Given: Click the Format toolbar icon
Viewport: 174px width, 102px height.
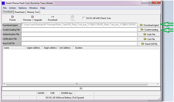Looking at the screenshot, I should click(x=12, y=17).
